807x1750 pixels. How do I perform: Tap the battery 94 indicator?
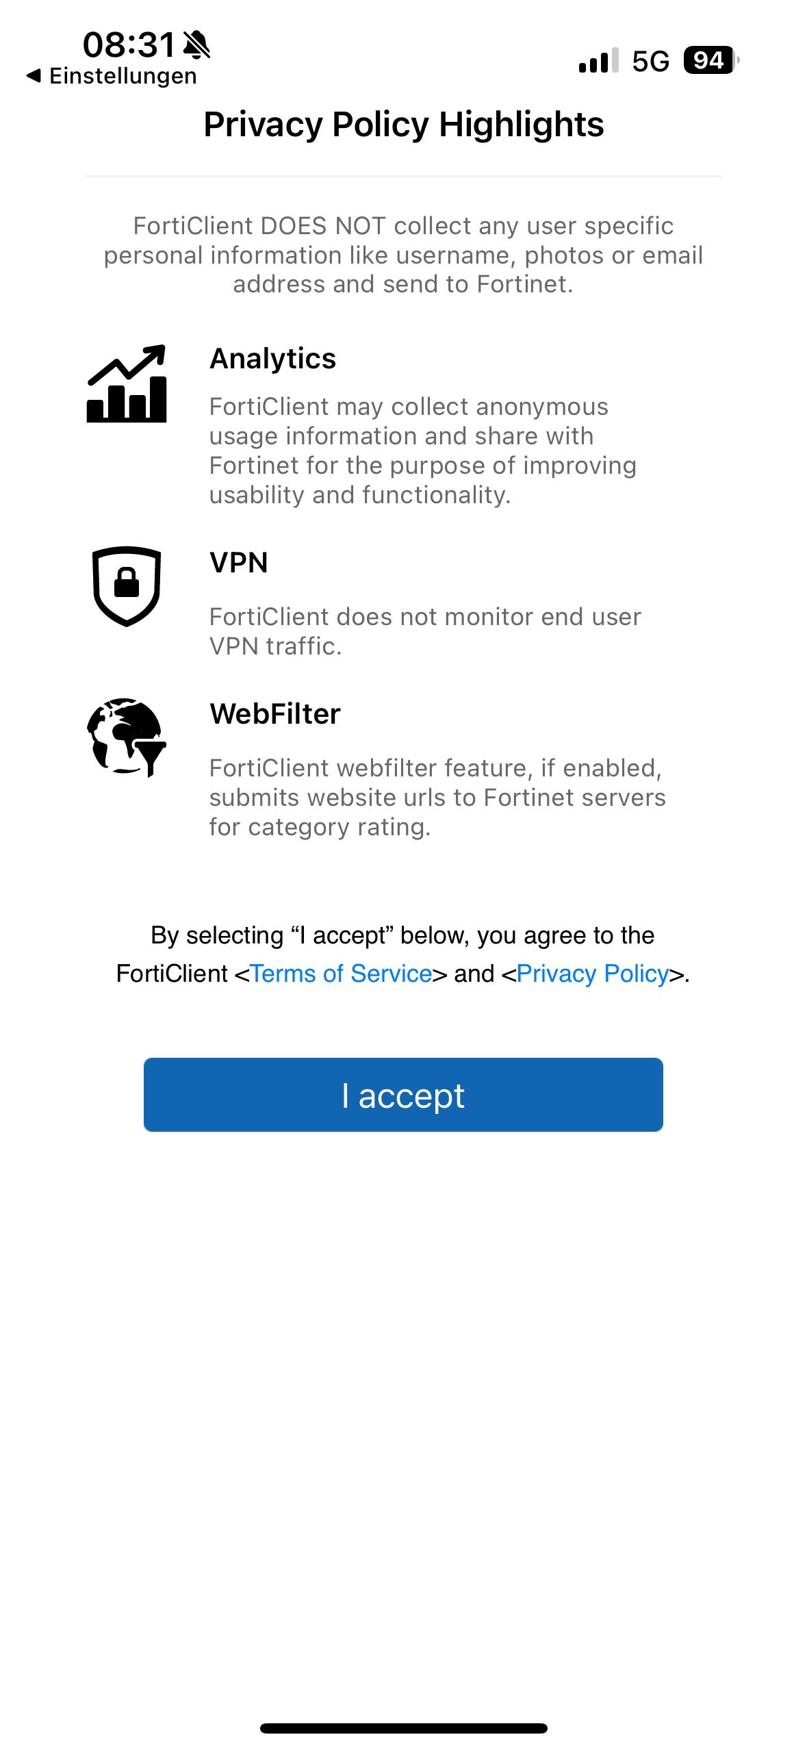coord(711,60)
